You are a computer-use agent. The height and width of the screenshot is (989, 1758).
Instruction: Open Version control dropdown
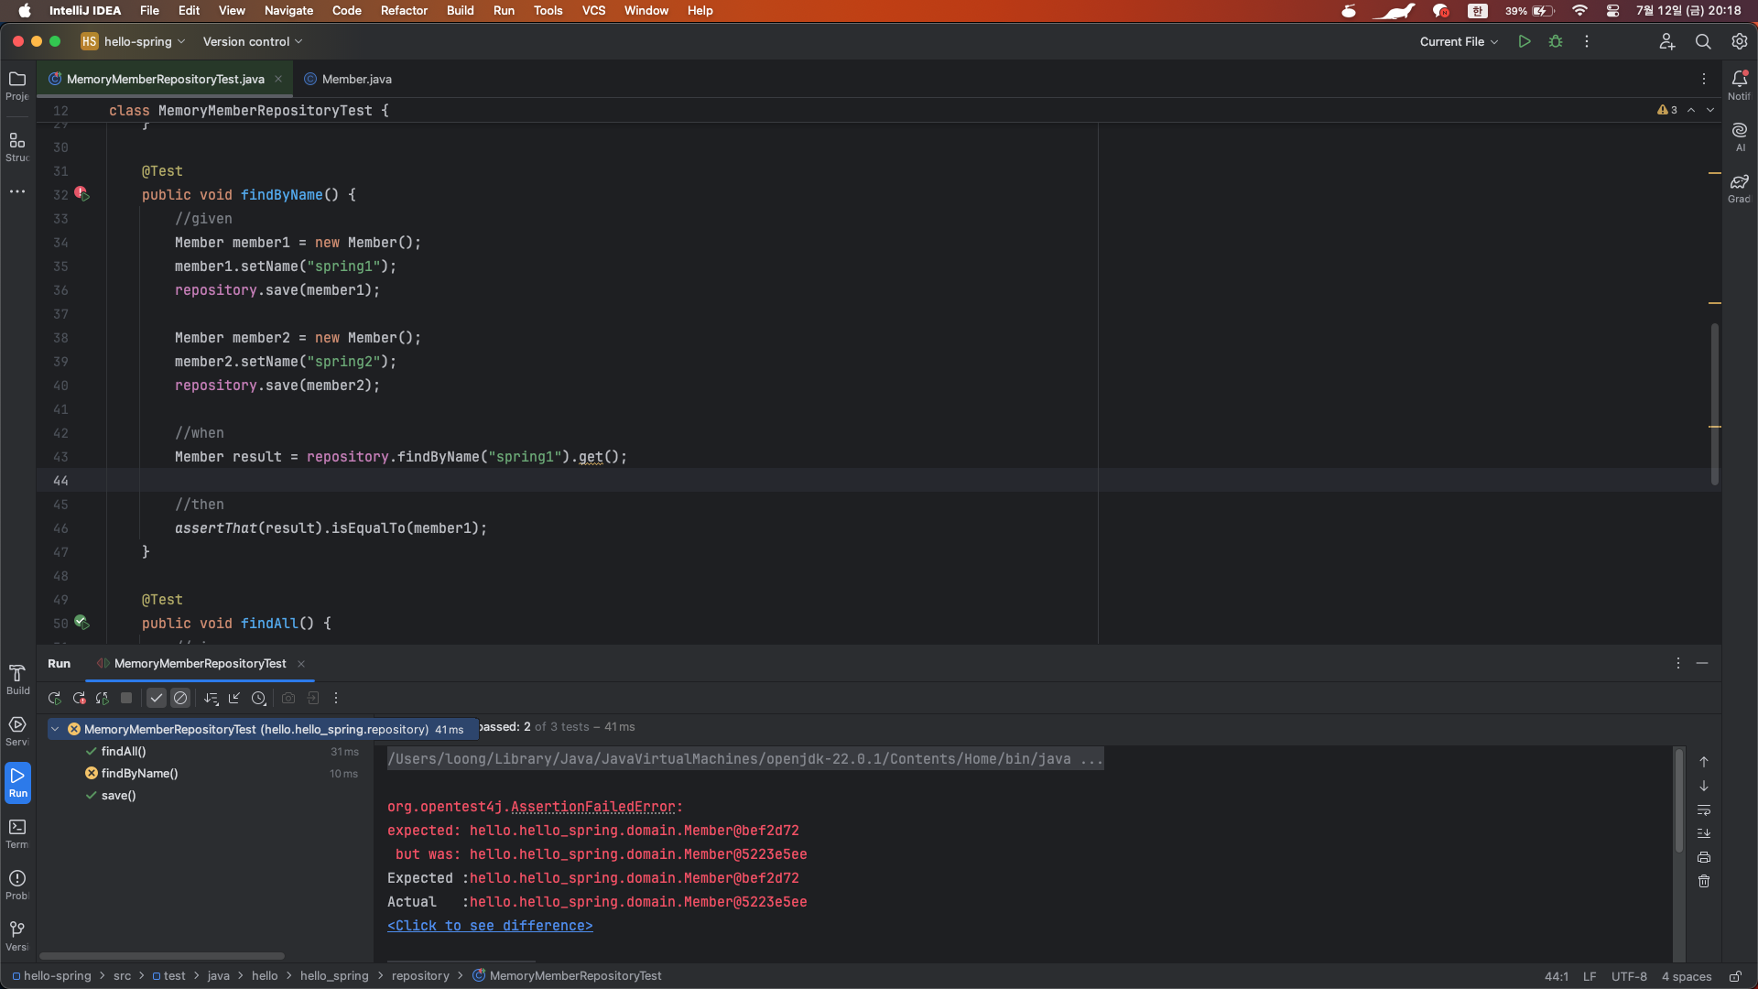coord(253,41)
